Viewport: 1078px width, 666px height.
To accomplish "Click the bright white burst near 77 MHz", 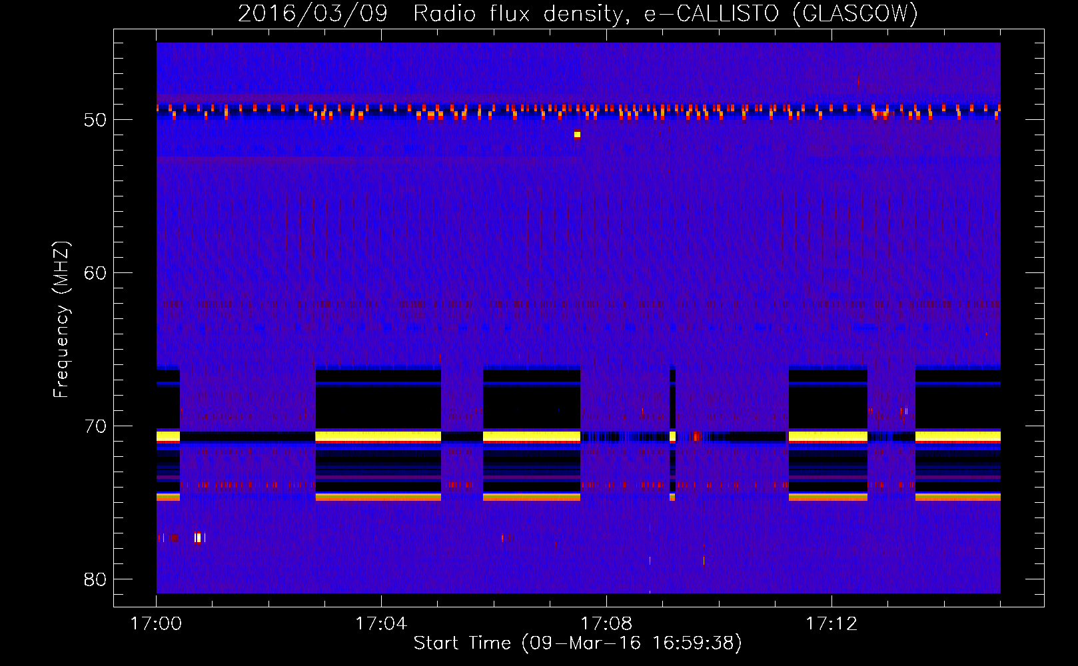I will pos(198,537).
